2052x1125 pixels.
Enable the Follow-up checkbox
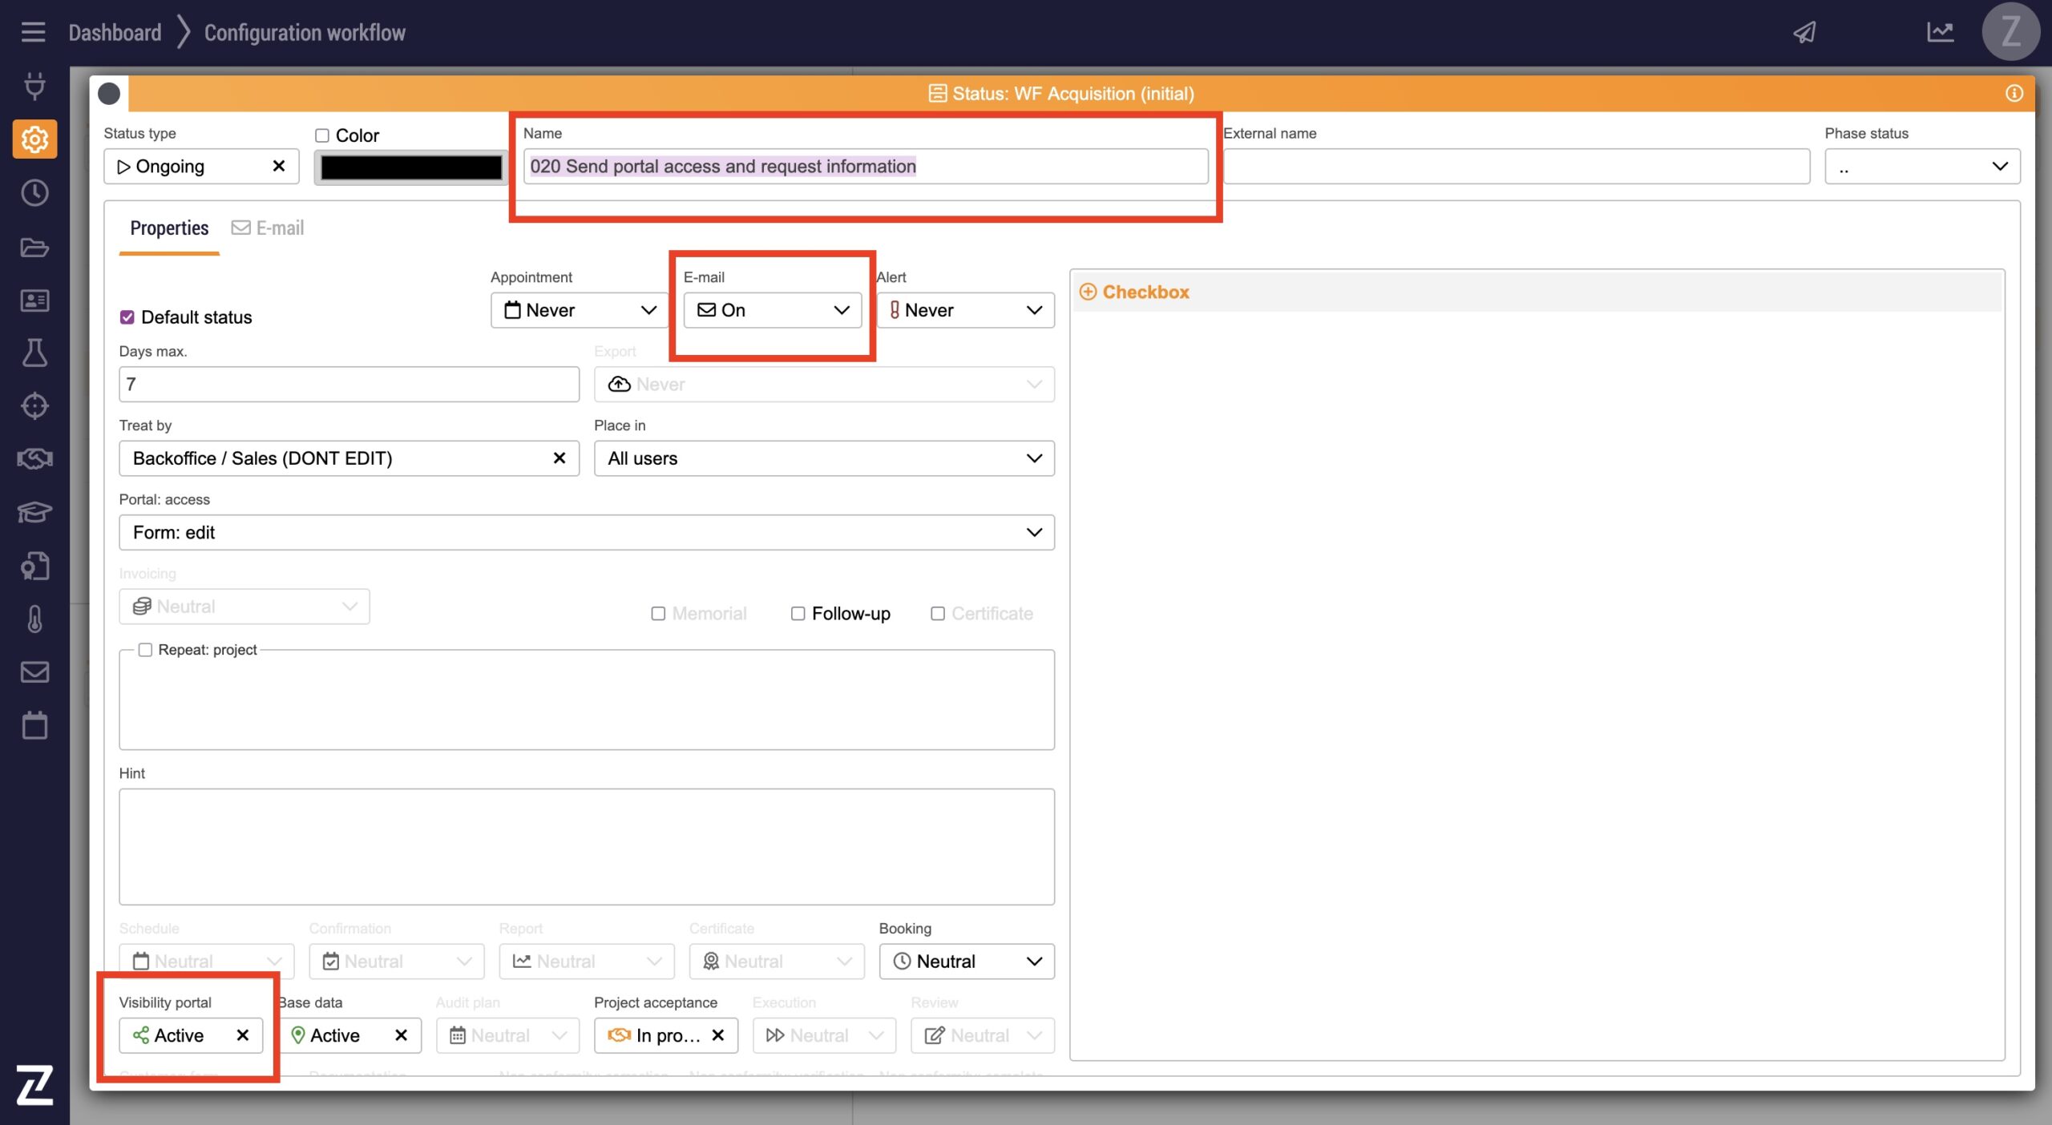pyautogui.click(x=798, y=614)
